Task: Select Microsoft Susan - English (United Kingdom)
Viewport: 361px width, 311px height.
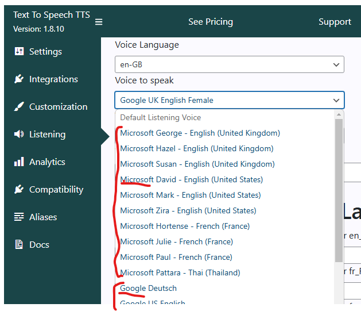Action: tap(225, 164)
